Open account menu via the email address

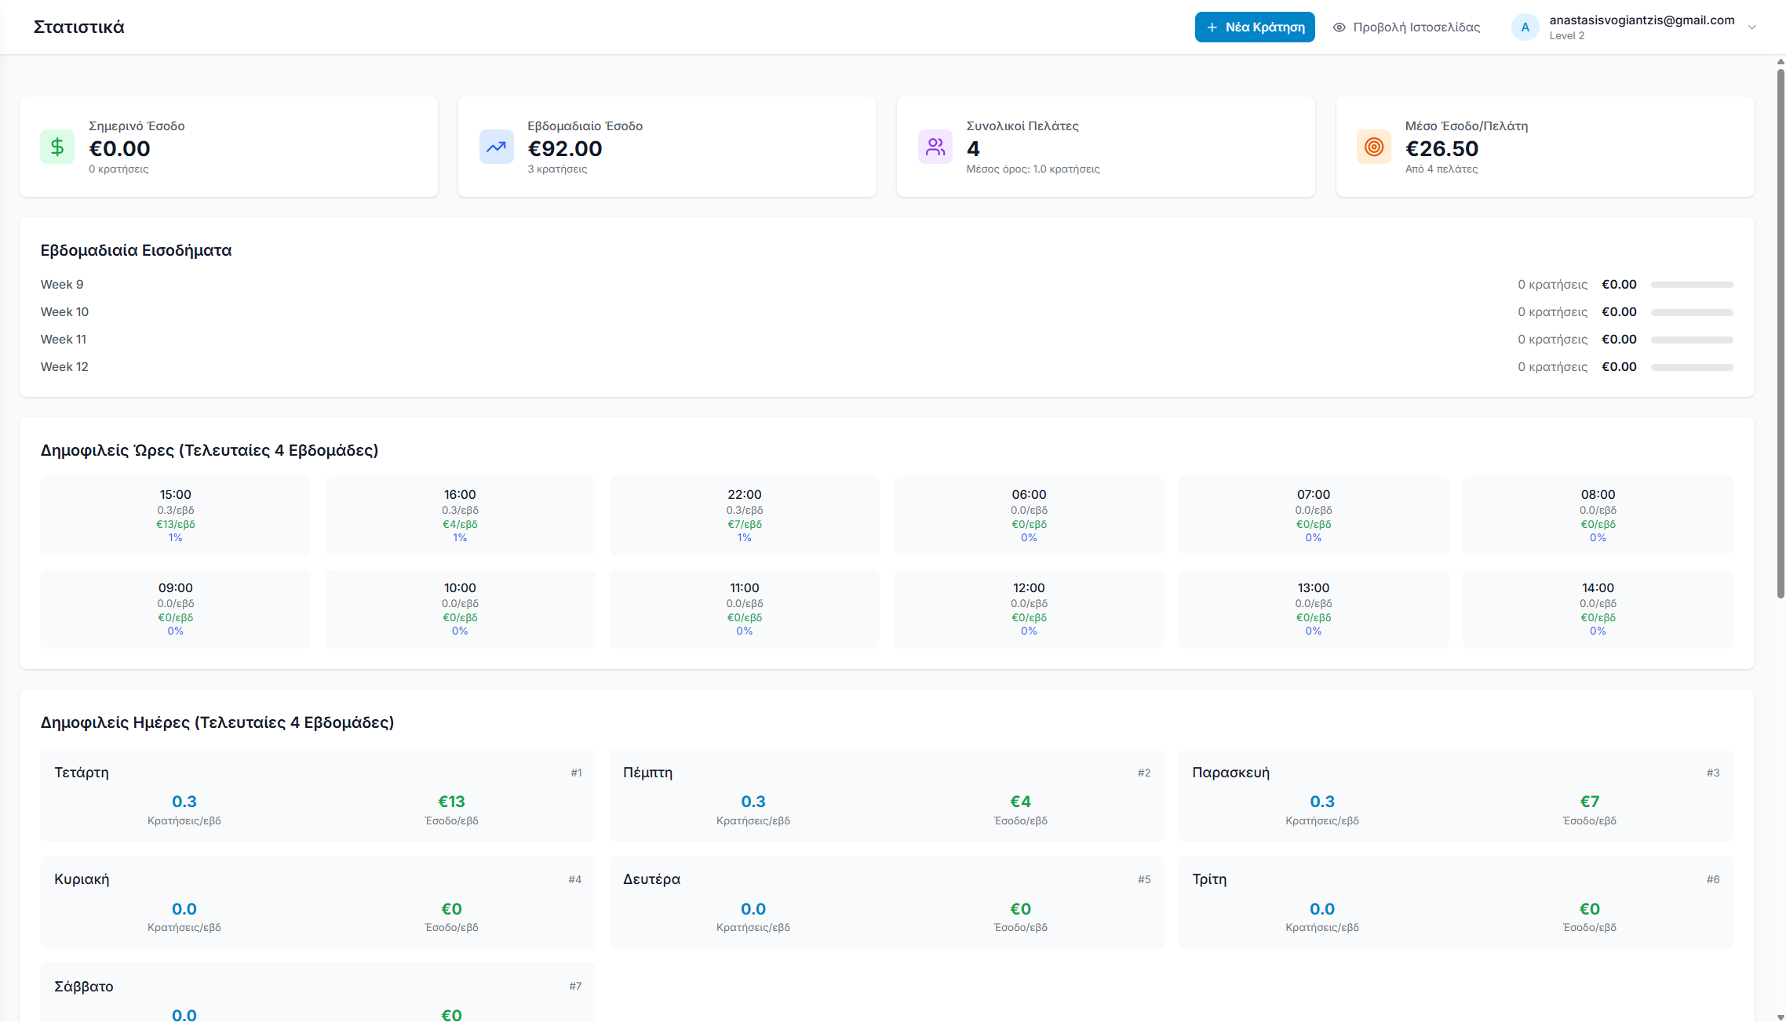click(x=1642, y=20)
